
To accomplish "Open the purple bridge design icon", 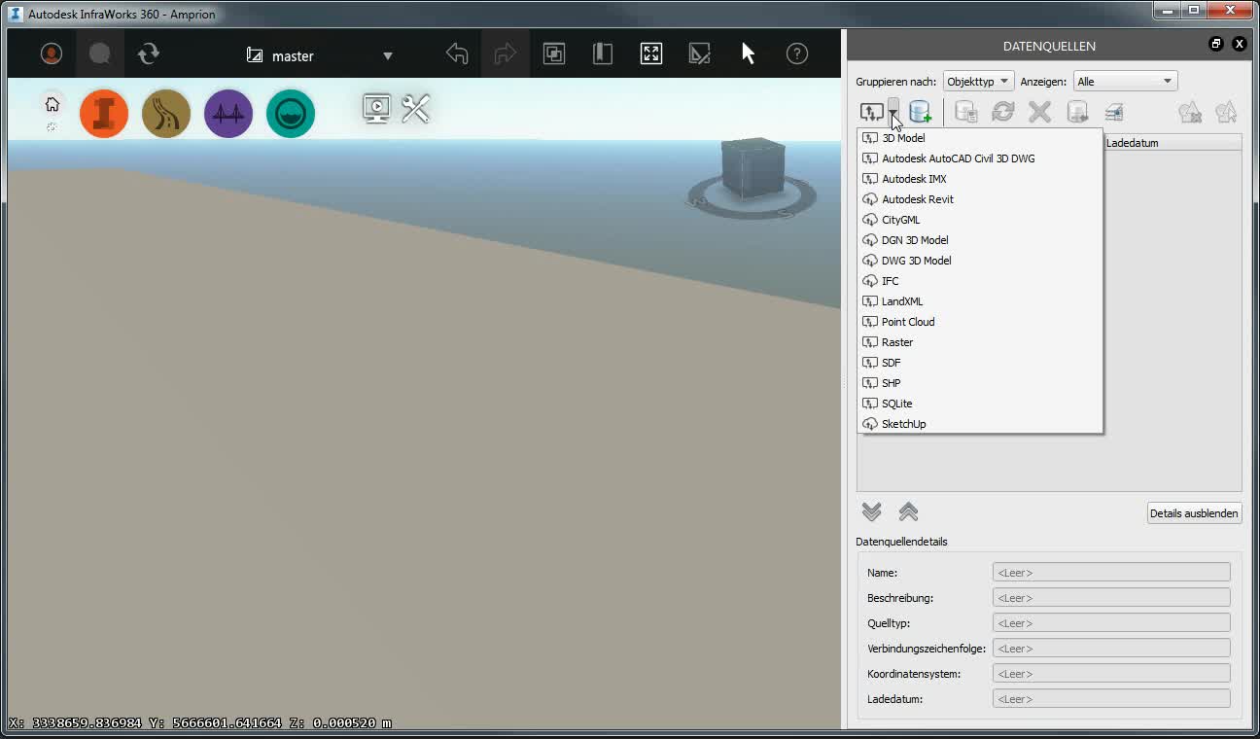I will coord(228,114).
